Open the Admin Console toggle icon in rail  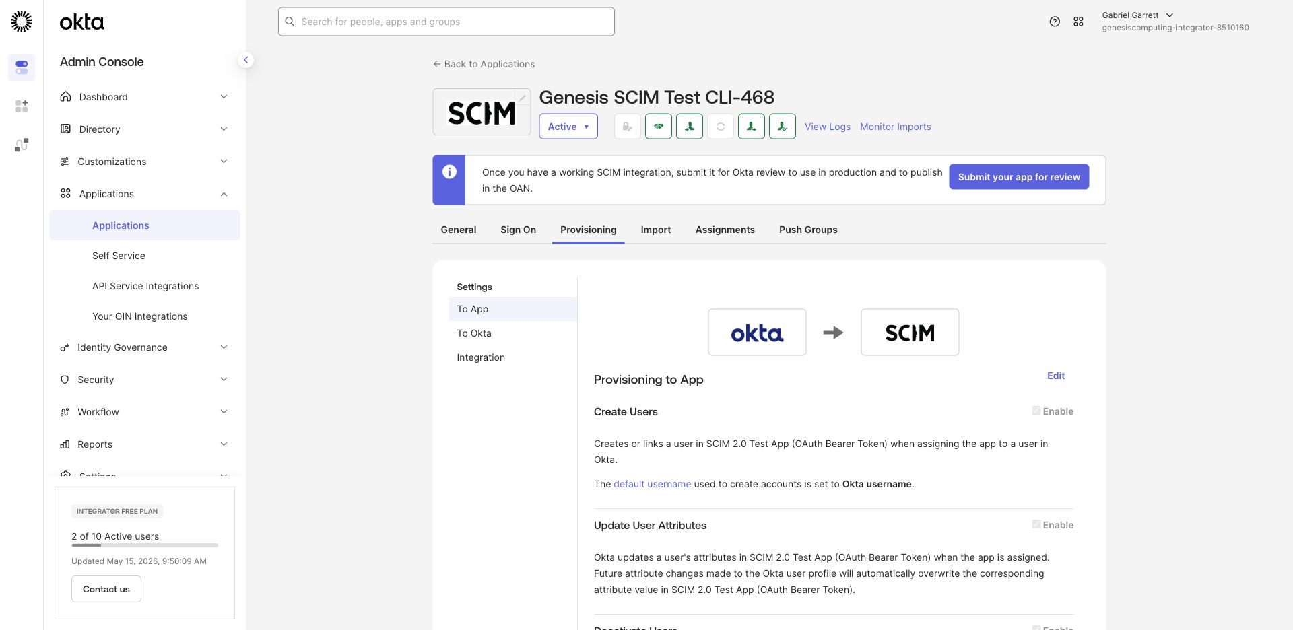22,67
